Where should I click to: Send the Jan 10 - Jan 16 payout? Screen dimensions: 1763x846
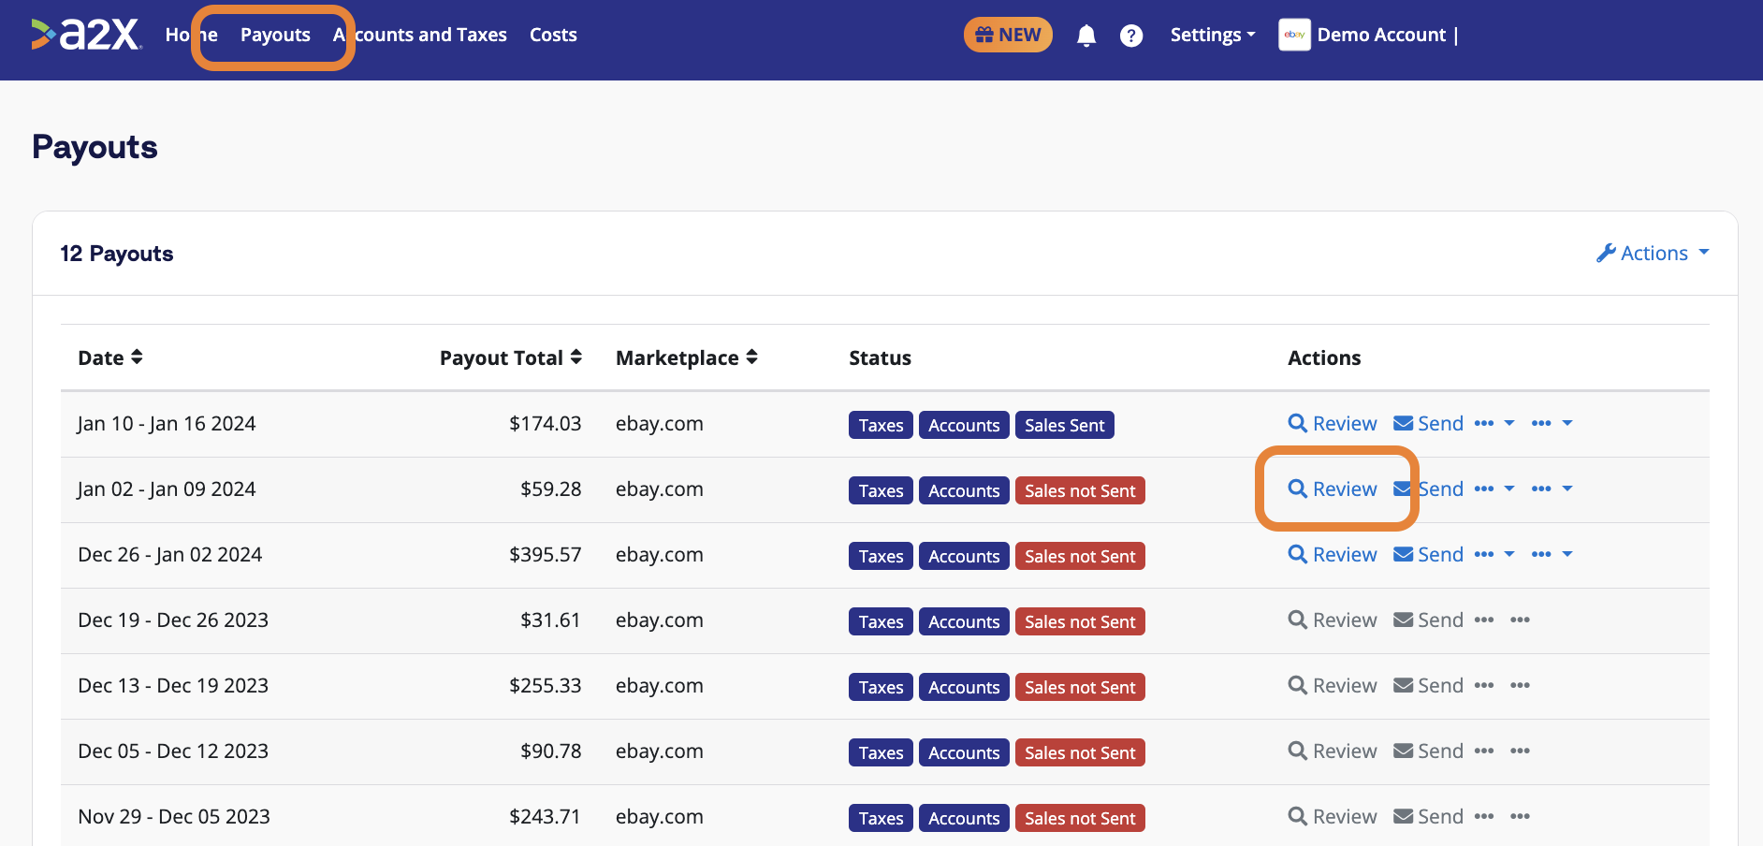(x=1429, y=423)
